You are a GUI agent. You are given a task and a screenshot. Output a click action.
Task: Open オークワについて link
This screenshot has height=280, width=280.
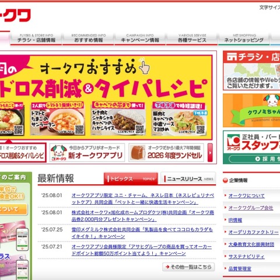pos(246,195)
